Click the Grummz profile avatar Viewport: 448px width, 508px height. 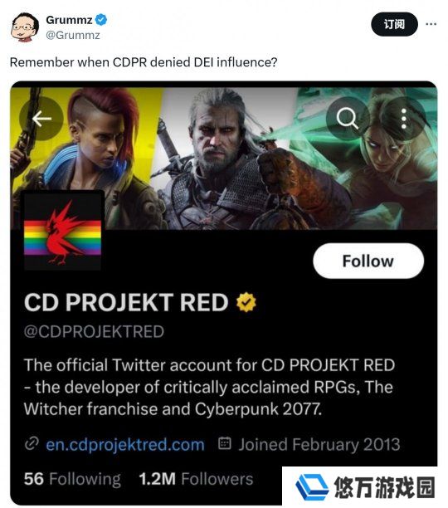pos(25,27)
